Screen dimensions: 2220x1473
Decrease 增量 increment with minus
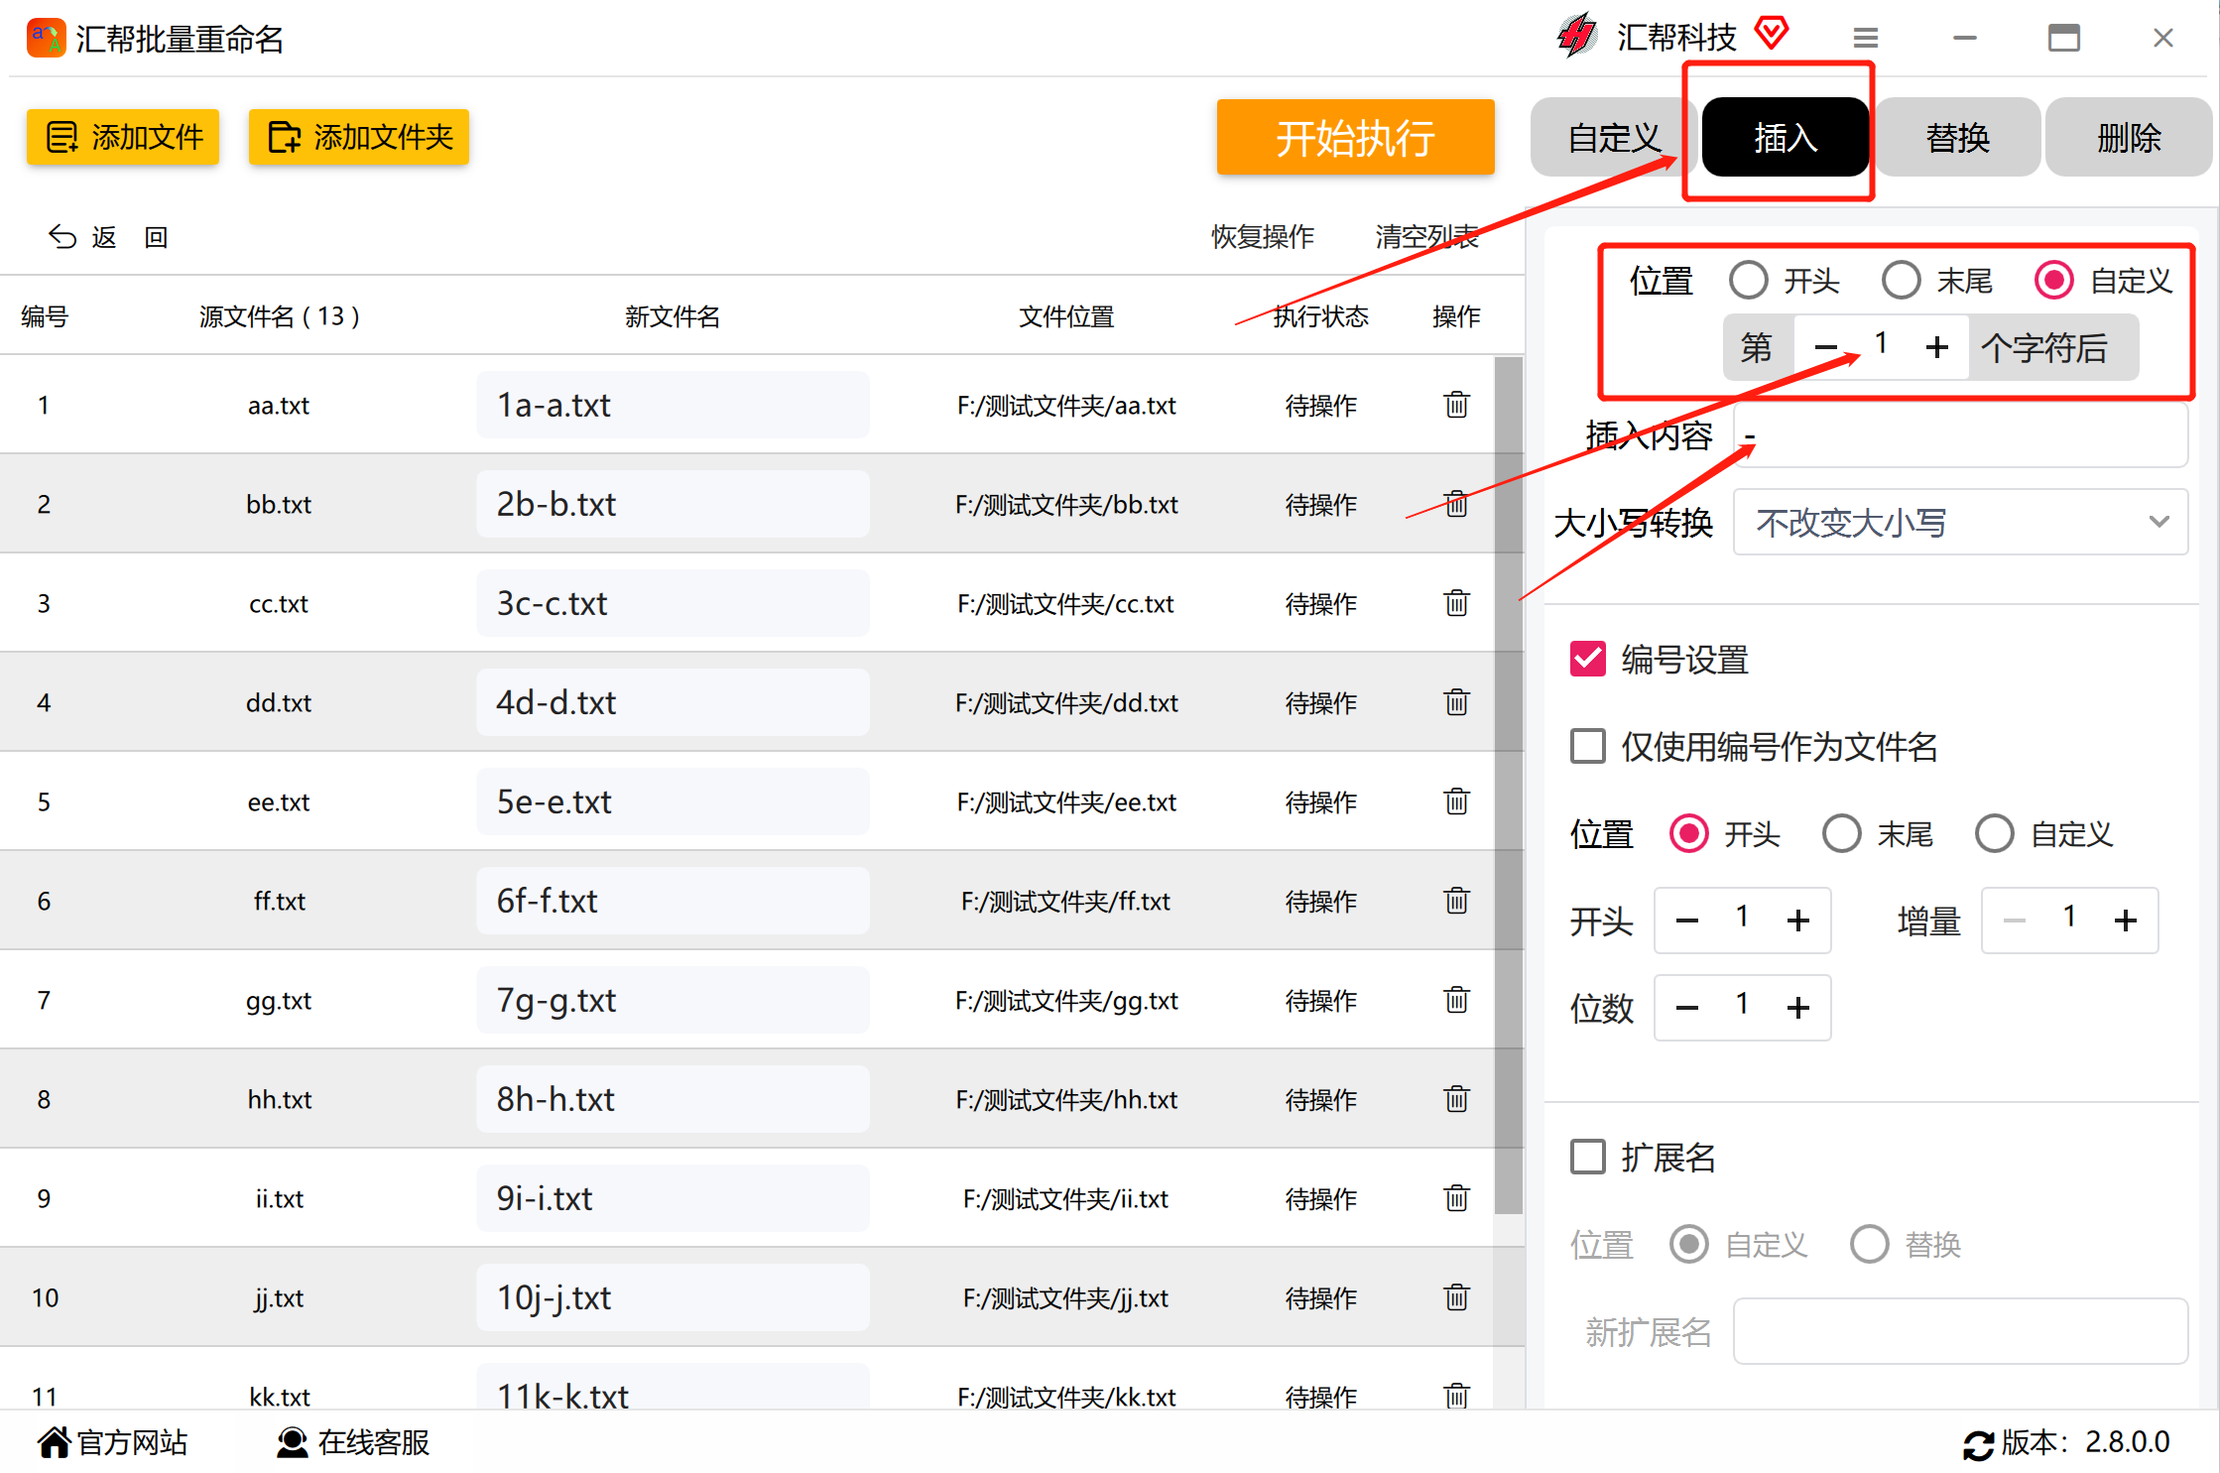2015,921
